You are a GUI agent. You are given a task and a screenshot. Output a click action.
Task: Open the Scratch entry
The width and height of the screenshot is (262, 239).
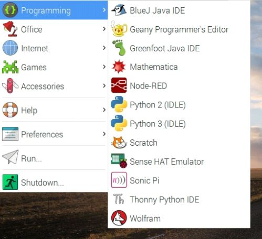pos(179,143)
